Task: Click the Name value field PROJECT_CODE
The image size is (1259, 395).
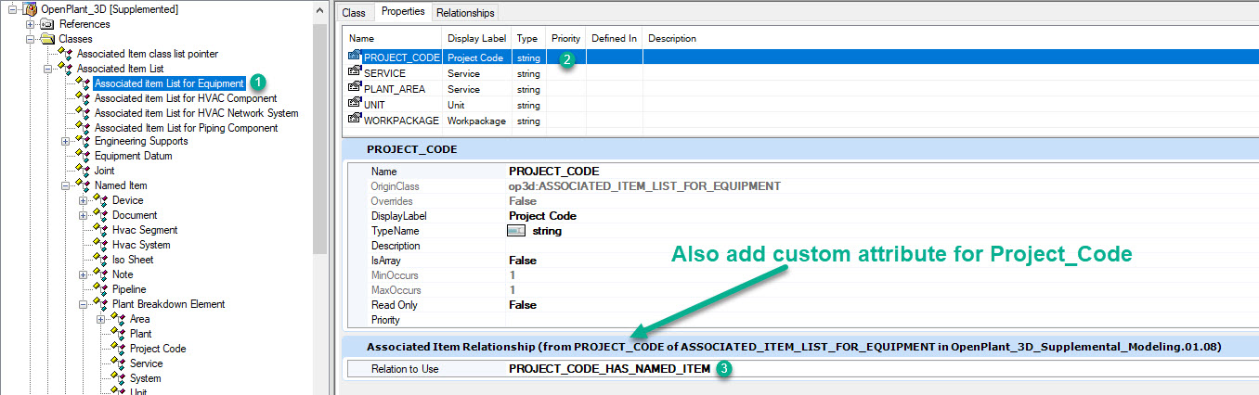Action: (880, 172)
